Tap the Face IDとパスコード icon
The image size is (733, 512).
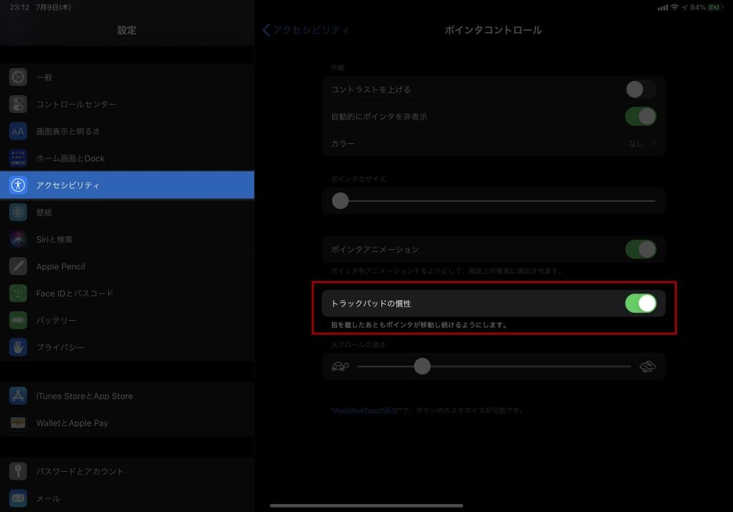tap(18, 294)
